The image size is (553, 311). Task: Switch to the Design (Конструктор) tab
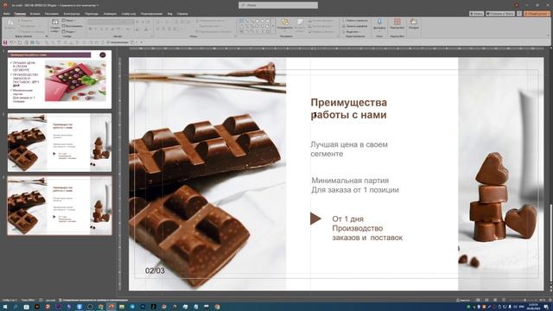pos(72,14)
